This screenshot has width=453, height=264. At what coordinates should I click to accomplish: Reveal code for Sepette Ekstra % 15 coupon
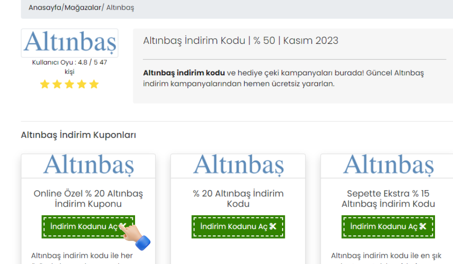tap(388, 227)
